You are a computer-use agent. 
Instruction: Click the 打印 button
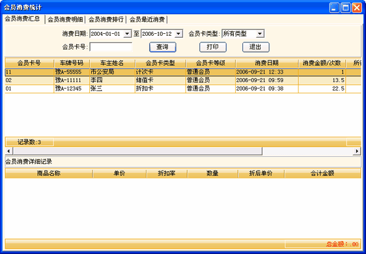[213, 47]
